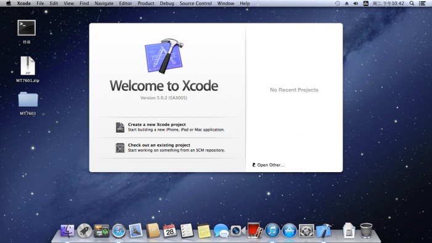Open the Navigate menu

tap(104, 3)
